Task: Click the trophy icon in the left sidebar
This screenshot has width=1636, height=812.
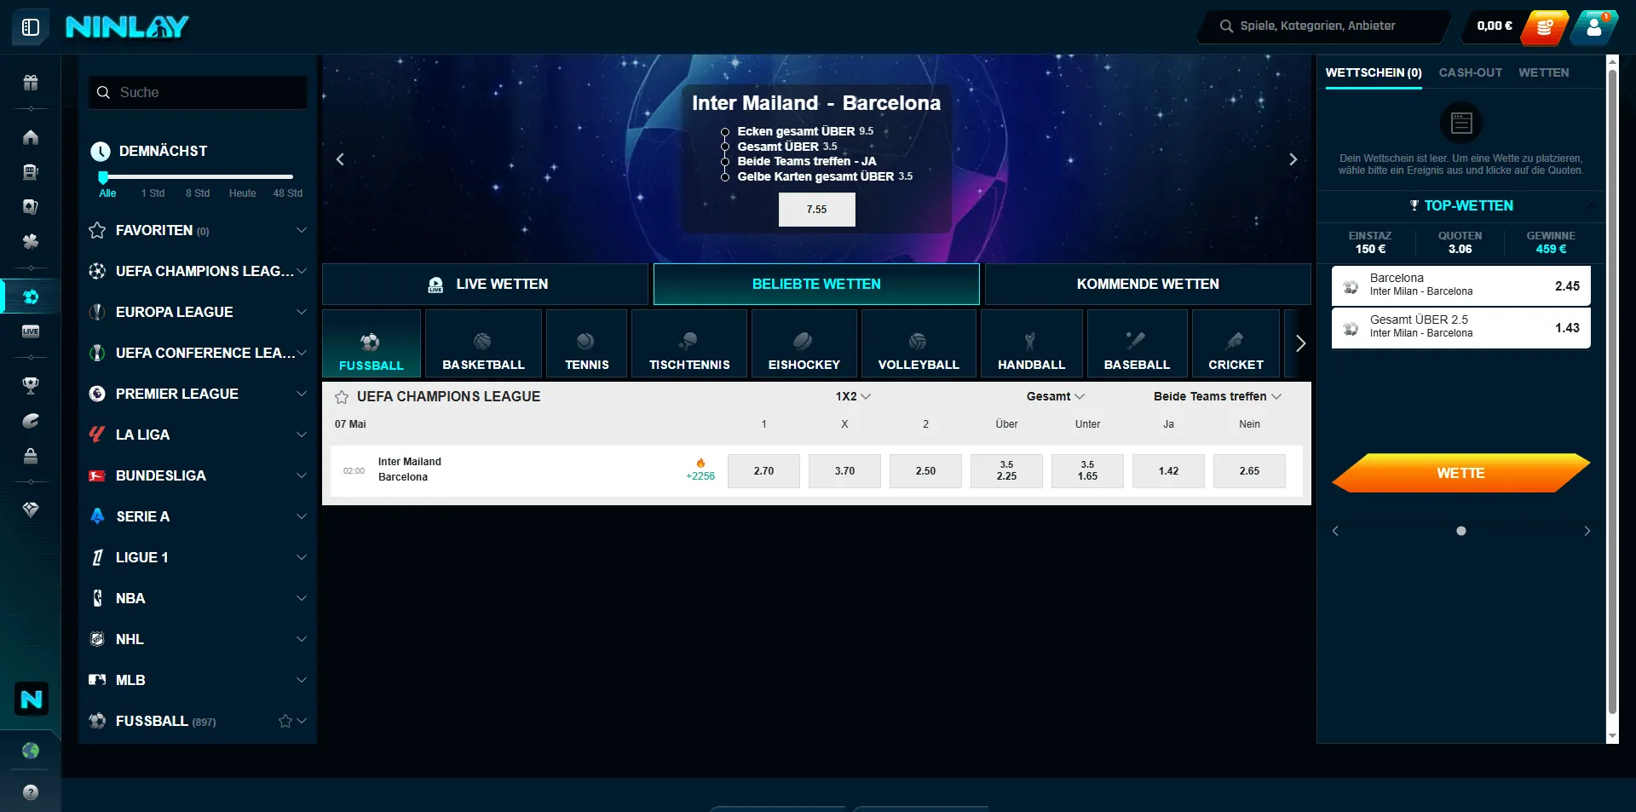Action: coord(31,386)
